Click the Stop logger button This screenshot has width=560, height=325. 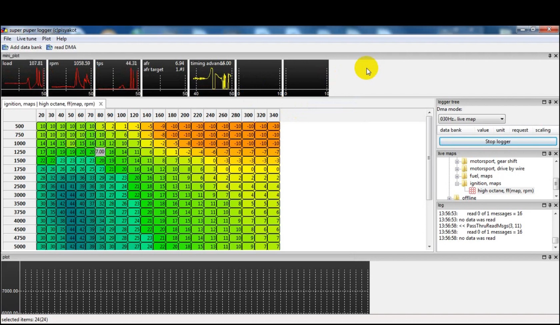click(498, 142)
